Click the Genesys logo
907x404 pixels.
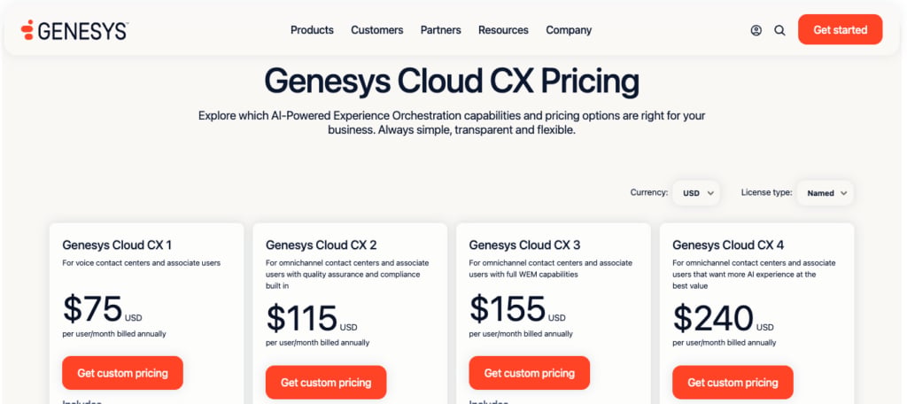(x=74, y=30)
